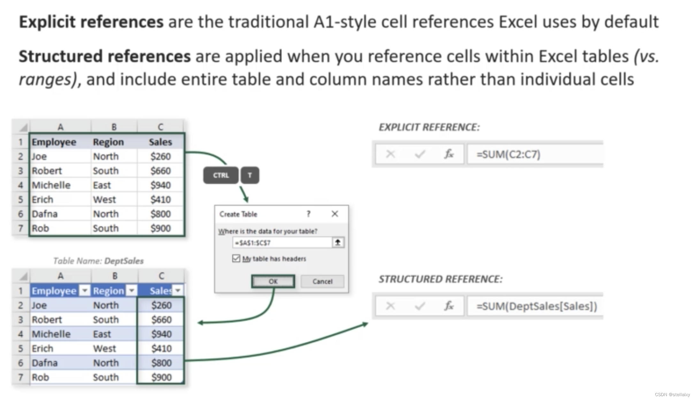This screenshot has width=695, height=400.
Task: Uncheck the My table has headers checkbox
Action: point(236,258)
